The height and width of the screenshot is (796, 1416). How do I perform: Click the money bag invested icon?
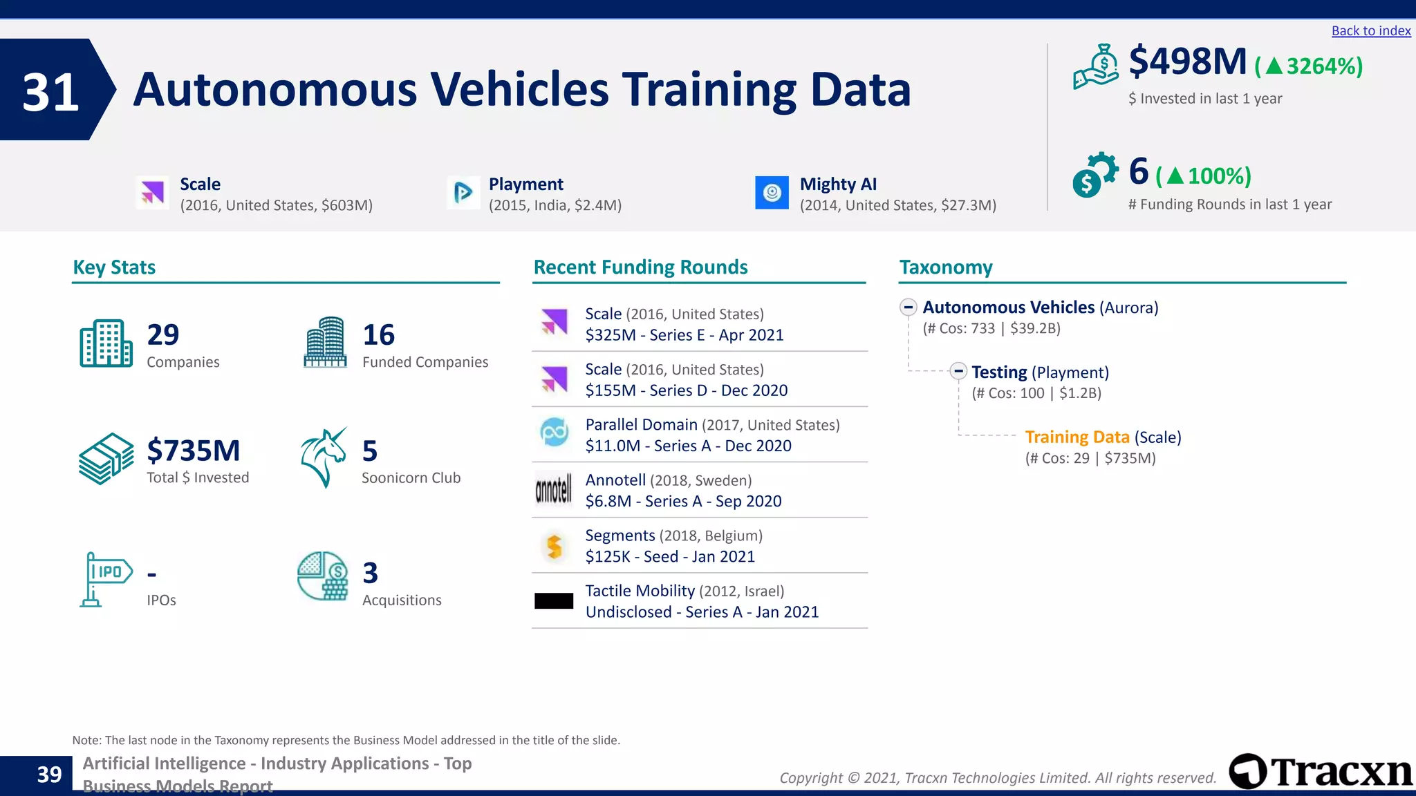coord(1096,67)
